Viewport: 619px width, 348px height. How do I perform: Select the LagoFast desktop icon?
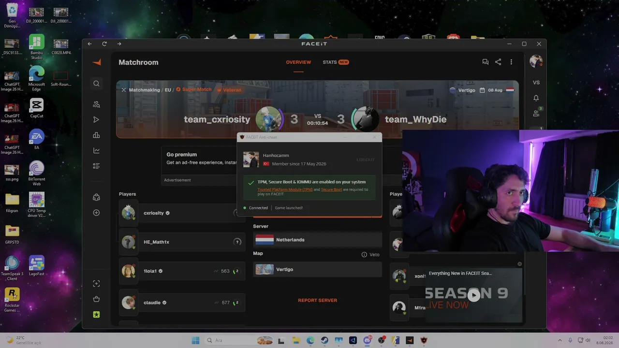tap(36, 266)
